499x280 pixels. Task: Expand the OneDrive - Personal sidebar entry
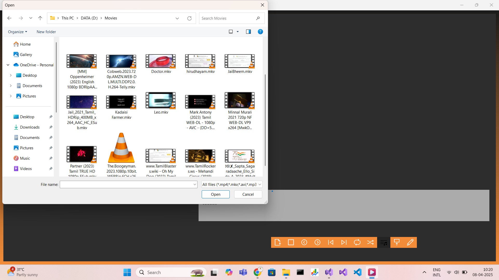pyautogui.click(x=8, y=65)
